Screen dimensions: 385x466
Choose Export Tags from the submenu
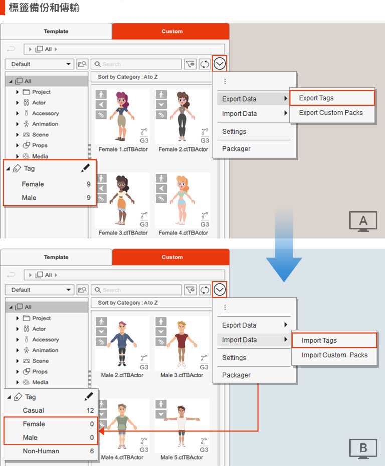point(316,98)
